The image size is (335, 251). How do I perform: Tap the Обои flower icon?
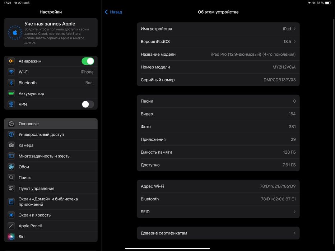point(11,167)
